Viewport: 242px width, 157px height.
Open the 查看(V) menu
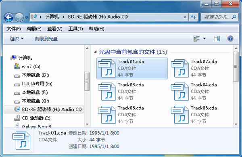[54, 29]
